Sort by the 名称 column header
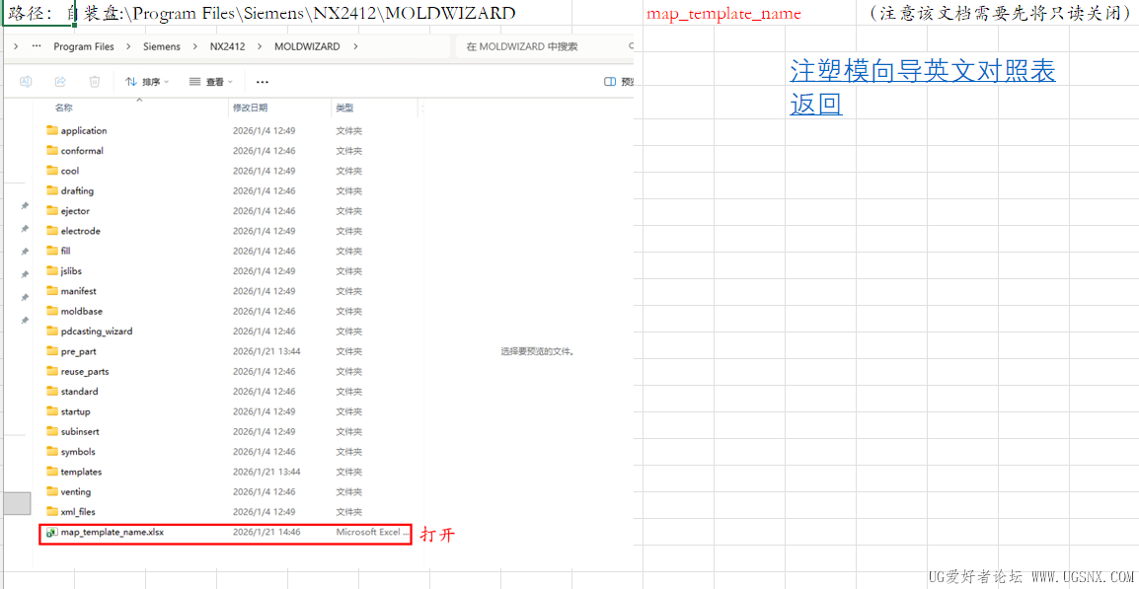 64,108
